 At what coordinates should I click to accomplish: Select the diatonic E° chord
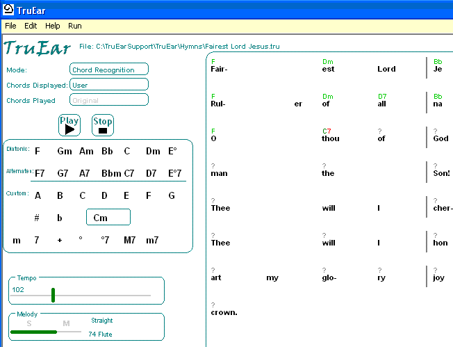pyautogui.click(x=172, y=151)
